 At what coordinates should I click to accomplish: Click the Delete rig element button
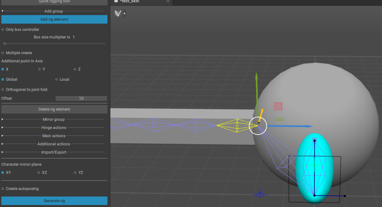click(54, 109)
